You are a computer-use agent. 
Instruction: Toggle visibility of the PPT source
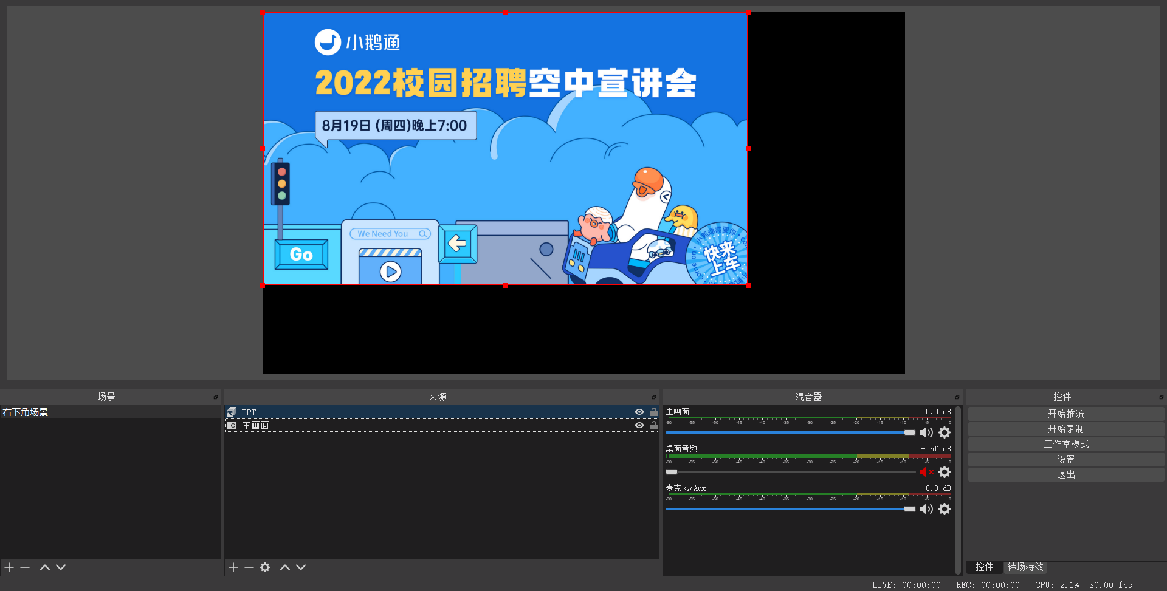click(639, 412)
